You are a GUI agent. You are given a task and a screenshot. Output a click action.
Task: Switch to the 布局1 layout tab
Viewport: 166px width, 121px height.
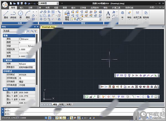62,105
